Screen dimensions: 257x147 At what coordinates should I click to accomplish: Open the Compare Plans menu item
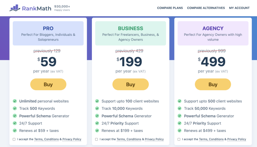coord(170,8)
